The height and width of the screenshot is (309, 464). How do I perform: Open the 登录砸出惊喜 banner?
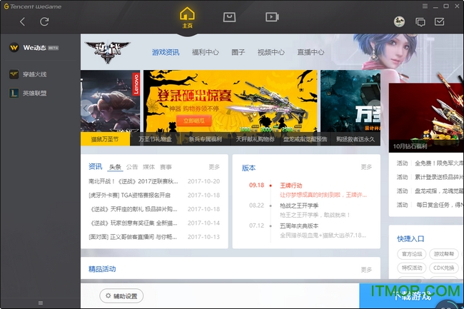point(231,101)
